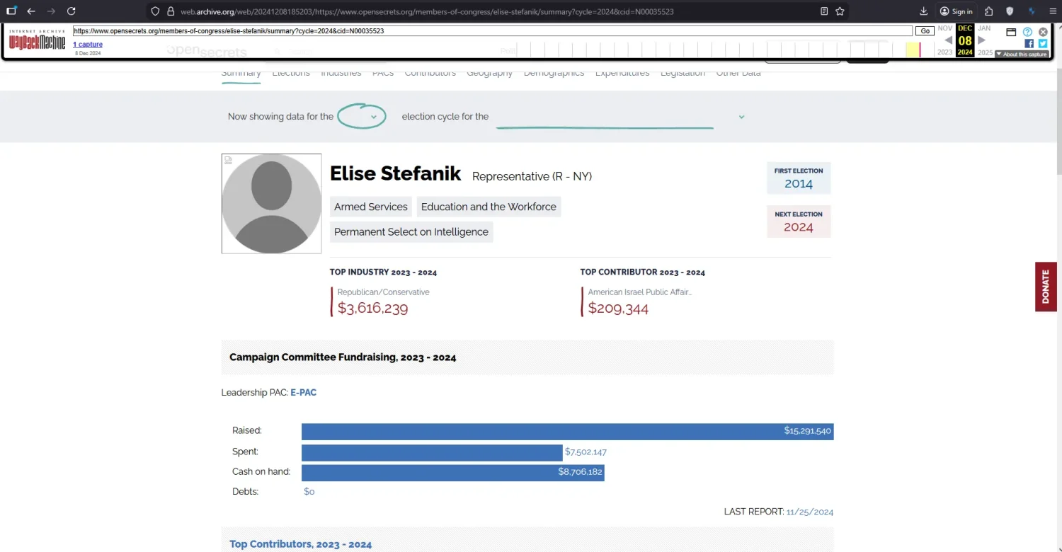Click the Wayback 'Go' button

tap(925, 31)
